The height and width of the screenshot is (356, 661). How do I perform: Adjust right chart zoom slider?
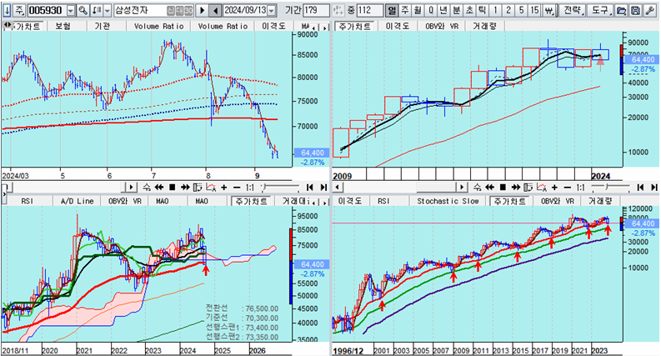(611, 188)
